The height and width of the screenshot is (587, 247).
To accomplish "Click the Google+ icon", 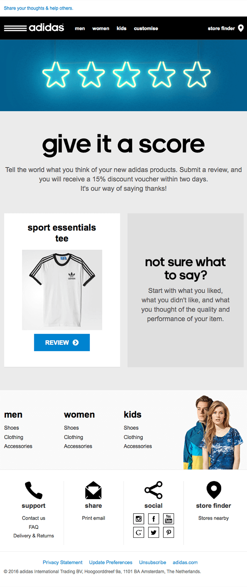I will click(138, 532).
